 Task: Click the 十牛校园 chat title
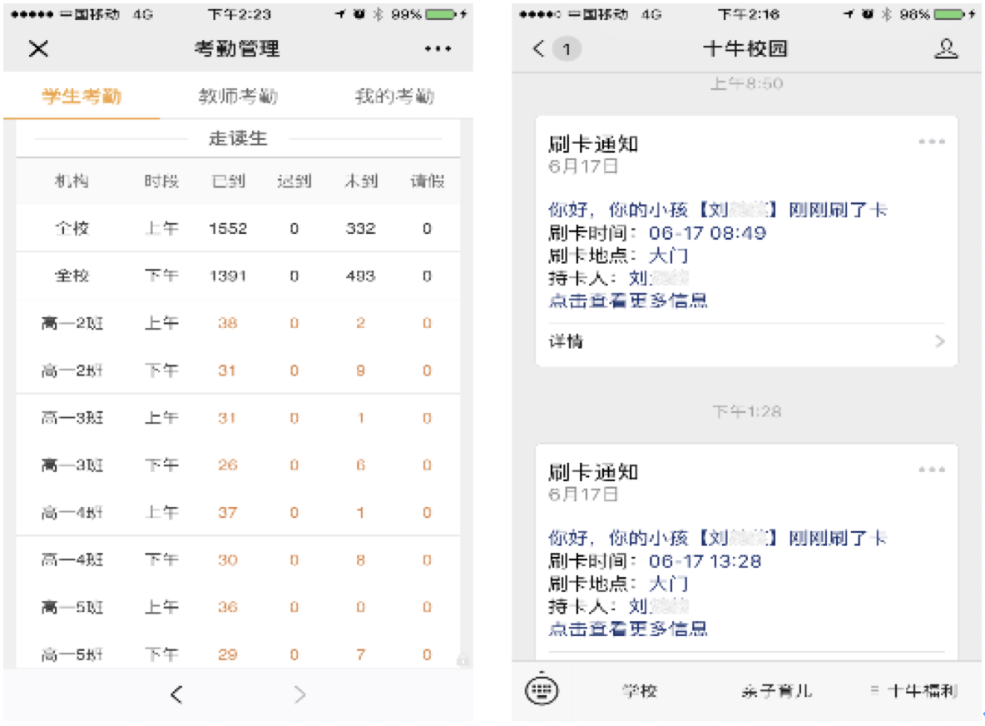745,48
